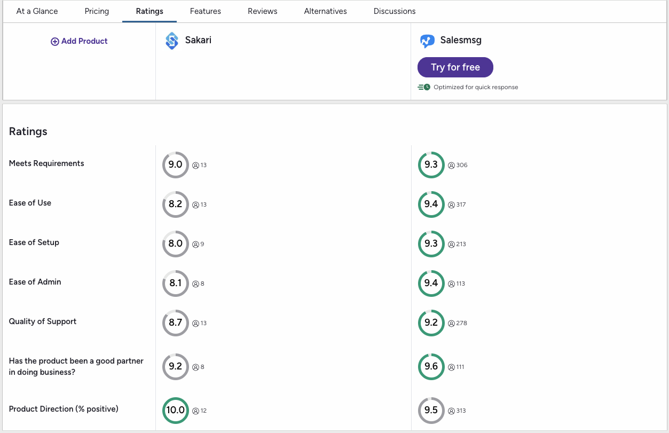Image resolution: width=669 pixels, height=433 pixels.
Task: Open the Discussions tab
Action: pyautogui.click(x=394, y=11)
